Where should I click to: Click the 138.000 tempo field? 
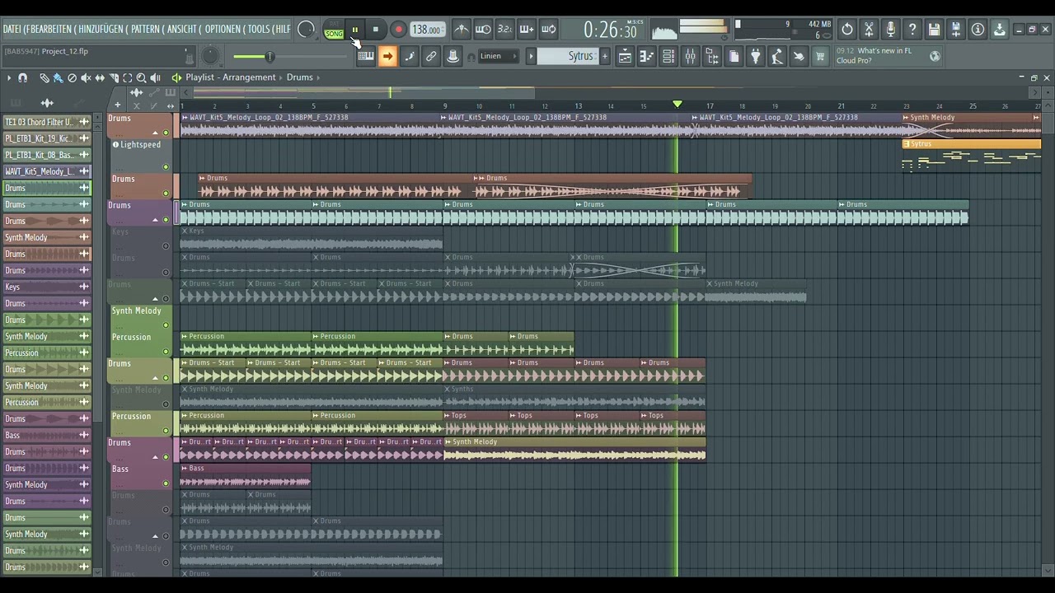tap(426, 30)
